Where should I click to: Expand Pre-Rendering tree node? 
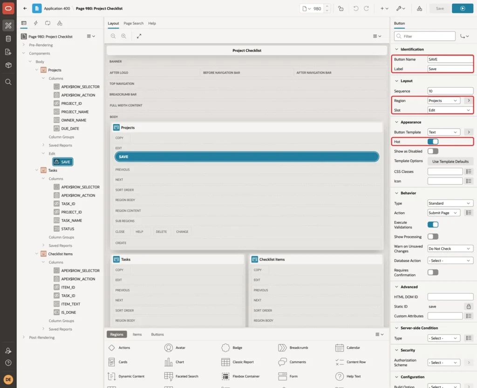[23, 45]
